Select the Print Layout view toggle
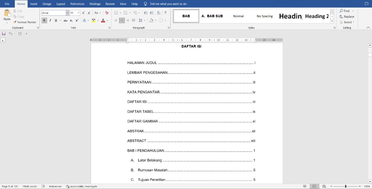Screen dimensions: 372x189 click(314, 186)
